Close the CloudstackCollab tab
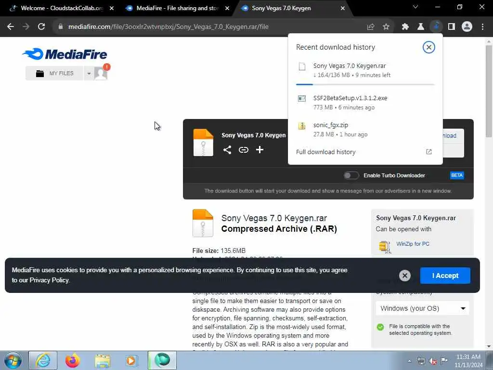Image resolution: width=493 pixels, height=370 pixels. (112, 8)
